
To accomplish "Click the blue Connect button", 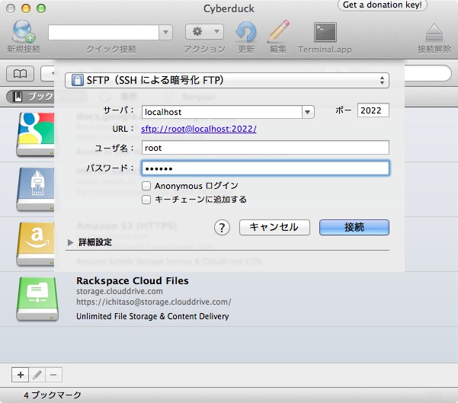I will tap(354, 227).
